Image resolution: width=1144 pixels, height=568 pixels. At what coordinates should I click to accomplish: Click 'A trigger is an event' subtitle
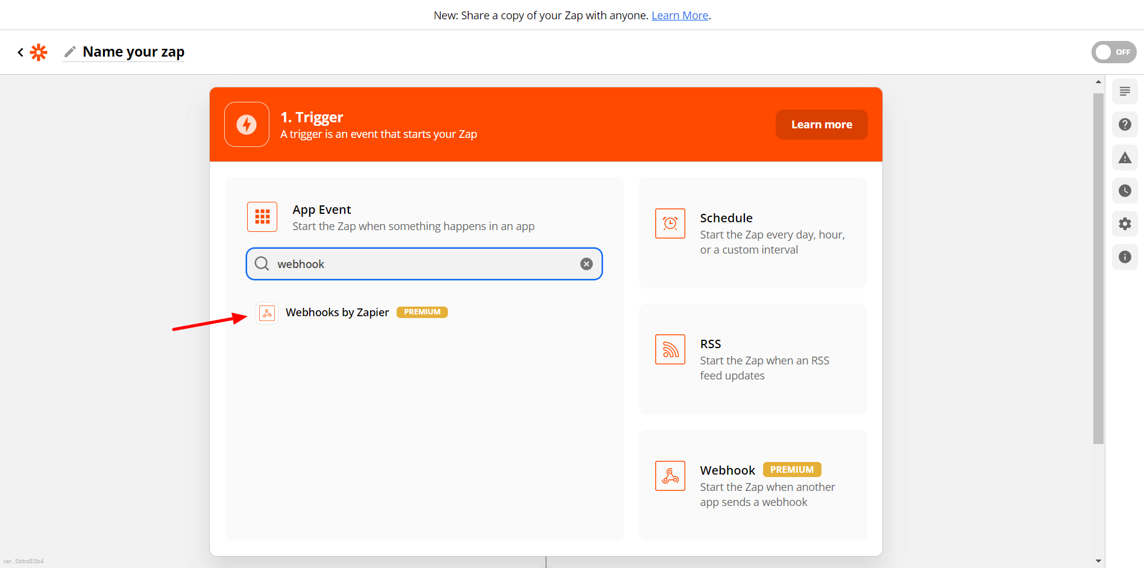[x=379, y=134]
